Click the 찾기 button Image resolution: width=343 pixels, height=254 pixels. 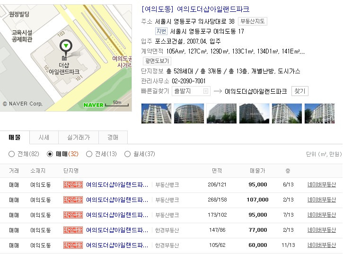[299, 91]
